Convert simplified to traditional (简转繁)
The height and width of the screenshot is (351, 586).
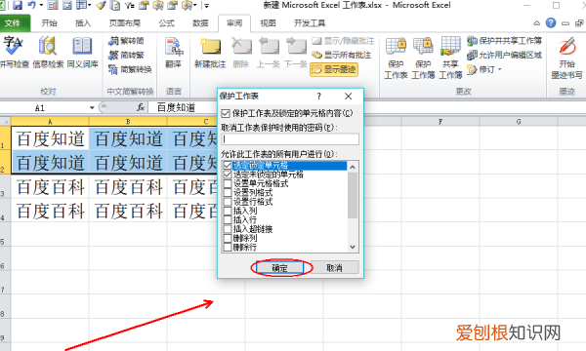pyautogui.click(x=126, y=56)
